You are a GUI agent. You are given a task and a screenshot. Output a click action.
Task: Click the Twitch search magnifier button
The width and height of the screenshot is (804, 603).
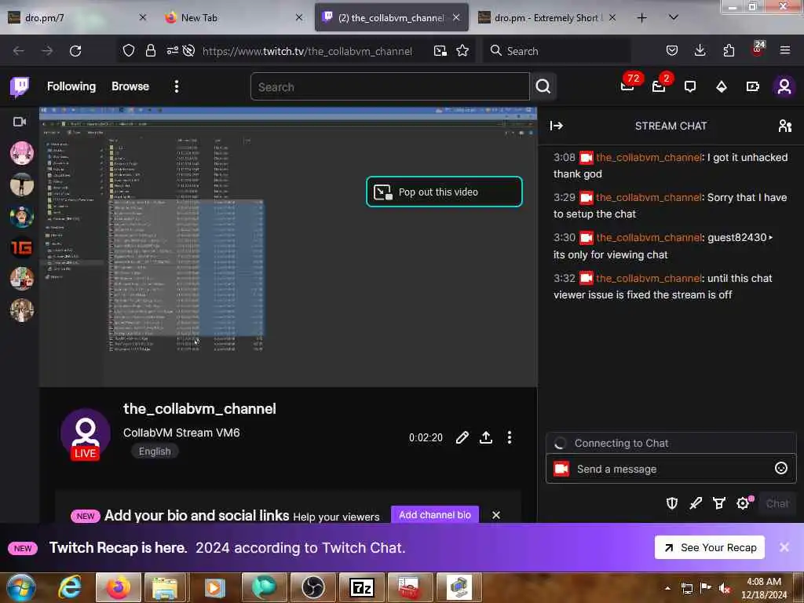pyautogui.click(x=543, y=86)
